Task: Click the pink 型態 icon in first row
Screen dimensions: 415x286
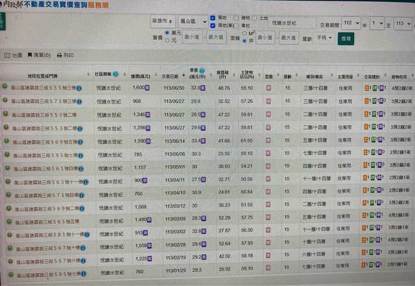Action: 268,87
